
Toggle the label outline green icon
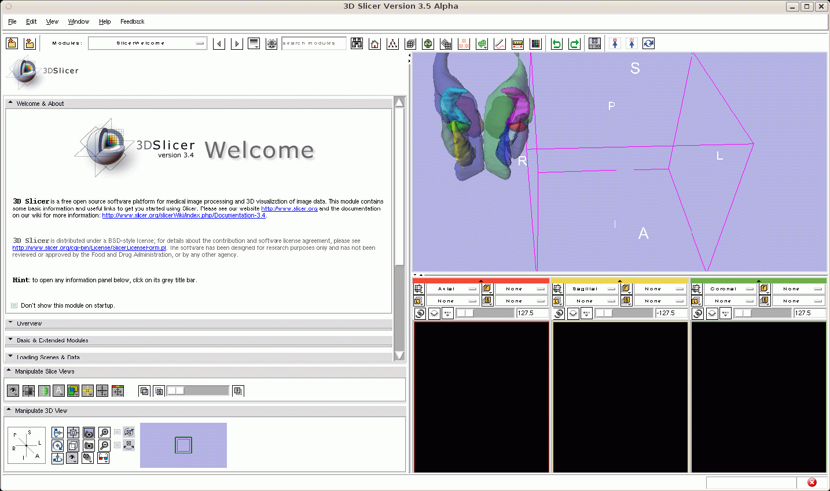point(43,391)
